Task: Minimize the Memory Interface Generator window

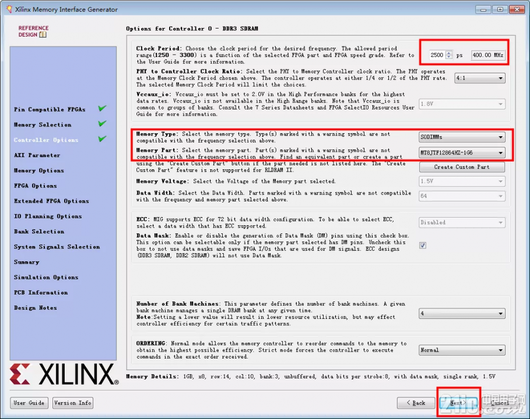Action: coord(483,9)
